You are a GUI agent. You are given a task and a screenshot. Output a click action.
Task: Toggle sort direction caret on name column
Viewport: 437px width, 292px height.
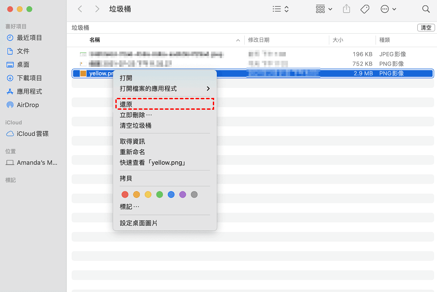pos(238,40)
